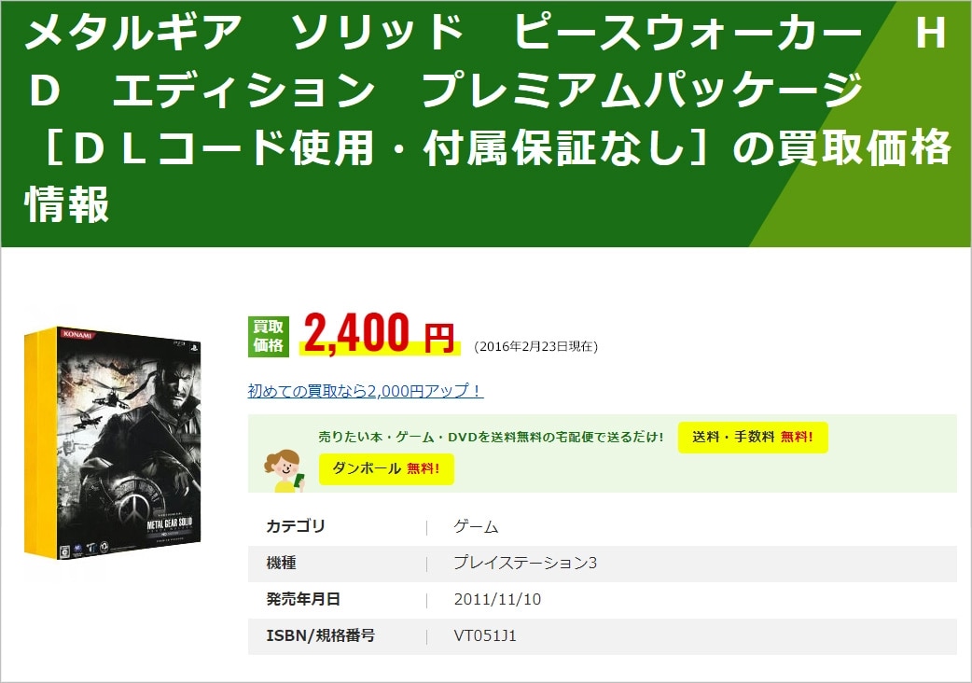Click the (2016年2月23日現在) date note

point(535,346)
